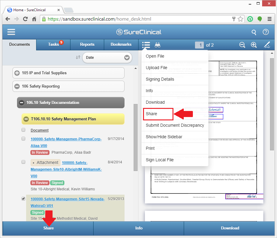
Task: Open the Chrome menu icon
Action: [x=269, y=19]
